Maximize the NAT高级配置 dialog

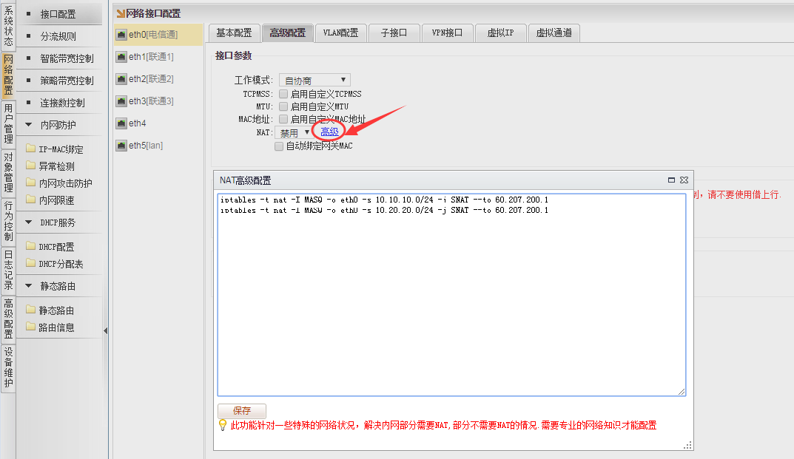tap(671, 180)
